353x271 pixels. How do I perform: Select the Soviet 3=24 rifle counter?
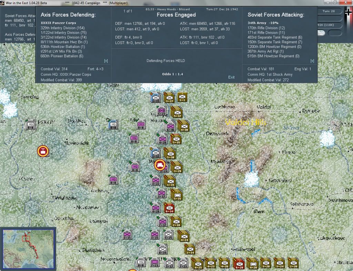click(x=279, y=263)
